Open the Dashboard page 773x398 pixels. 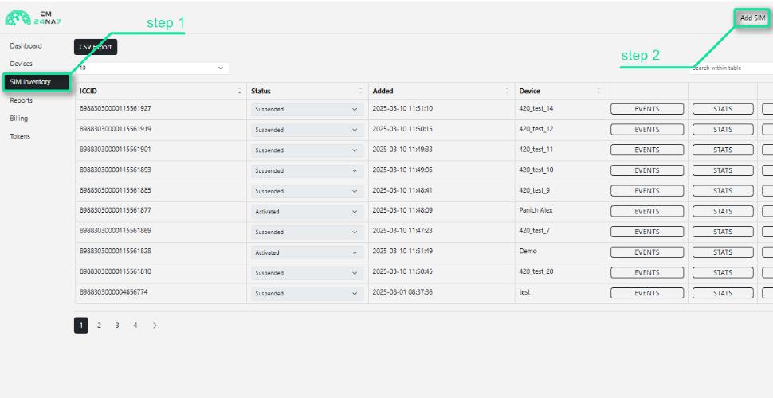tap(26, 46)
